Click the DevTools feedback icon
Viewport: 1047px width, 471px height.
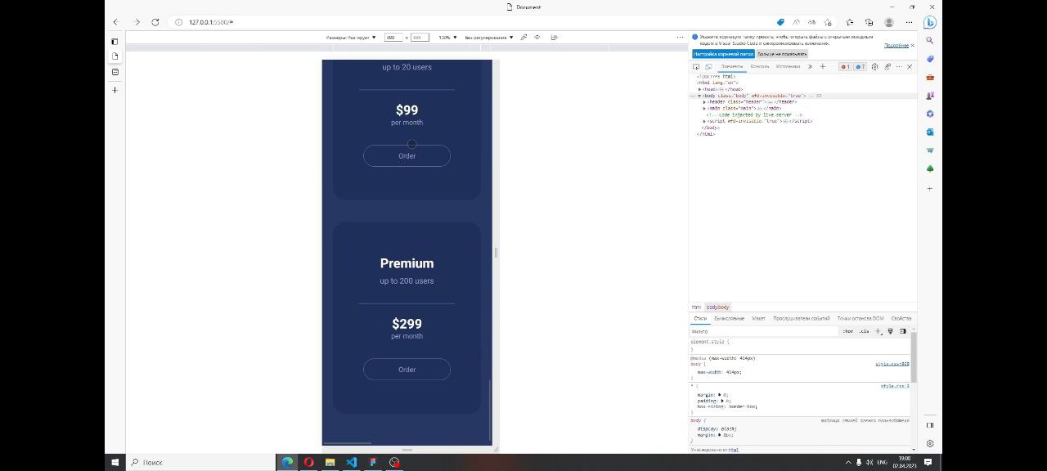click(887, 67)
